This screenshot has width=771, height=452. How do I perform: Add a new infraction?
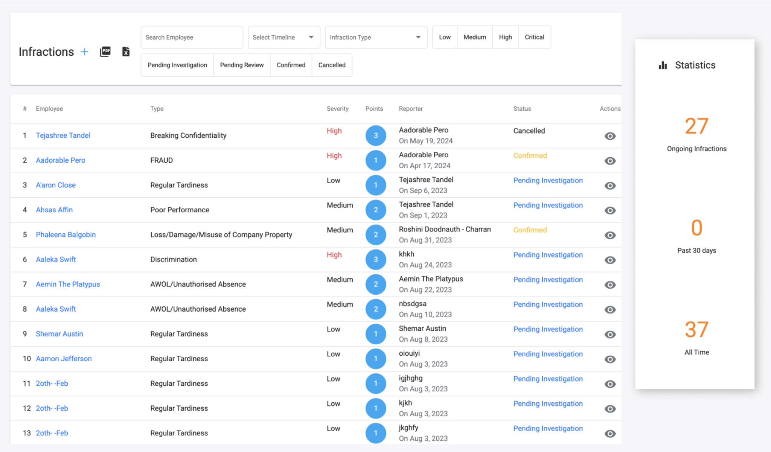84,52
